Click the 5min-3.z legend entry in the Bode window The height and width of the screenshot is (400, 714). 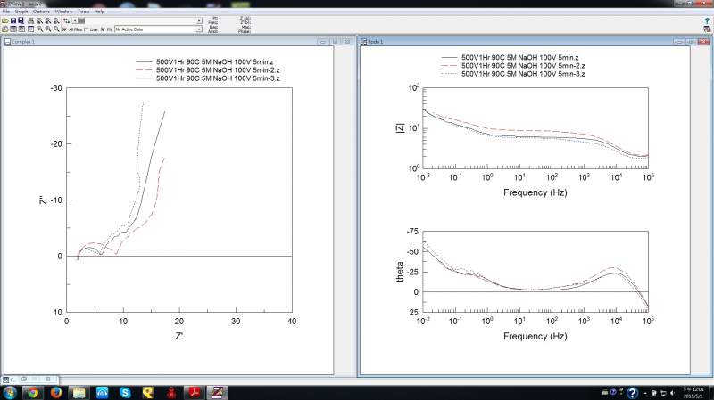pyautogui.click(x=523, y=74)
